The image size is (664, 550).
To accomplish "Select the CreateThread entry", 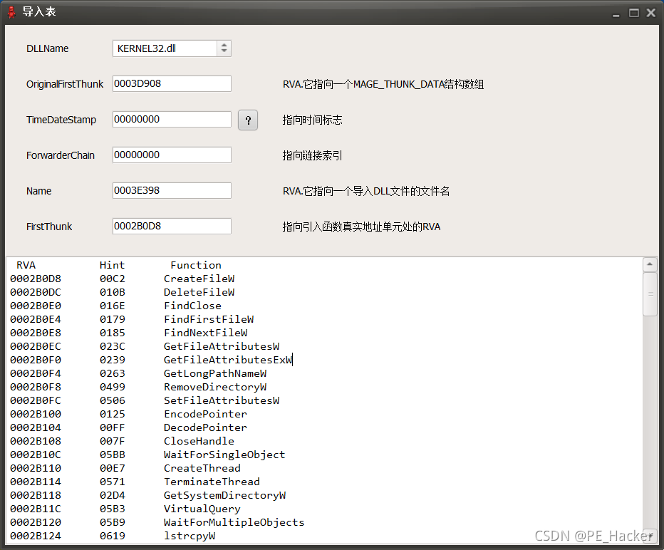I will pos(202,468).
